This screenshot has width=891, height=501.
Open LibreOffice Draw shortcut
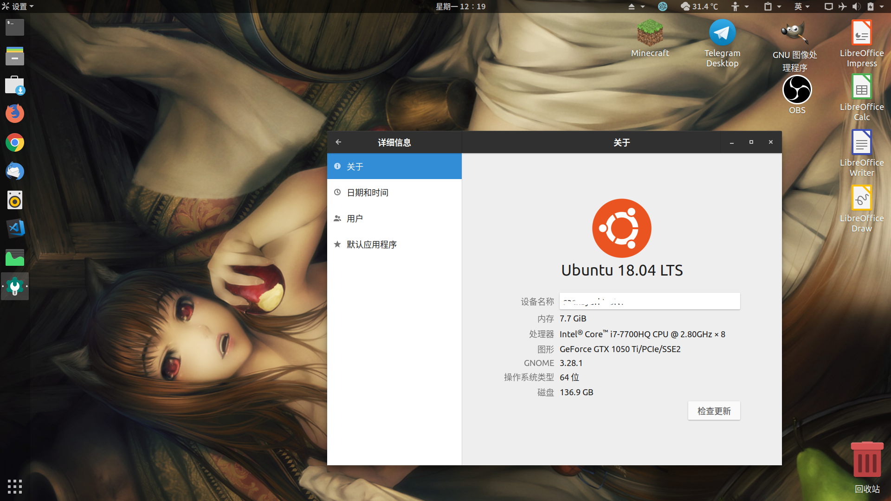point(862,209)
